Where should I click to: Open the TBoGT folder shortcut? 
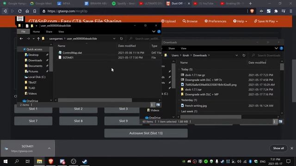tap(32, 83)
